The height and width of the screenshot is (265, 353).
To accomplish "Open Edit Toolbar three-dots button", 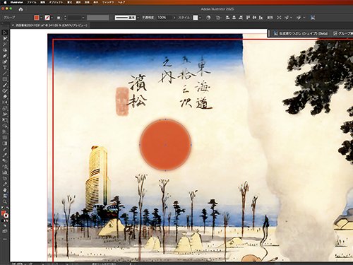I will tap(5, 239).
